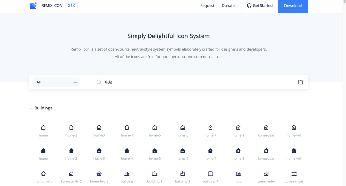Pick the filled home-2 icon
346x186 pixels.
71,150
